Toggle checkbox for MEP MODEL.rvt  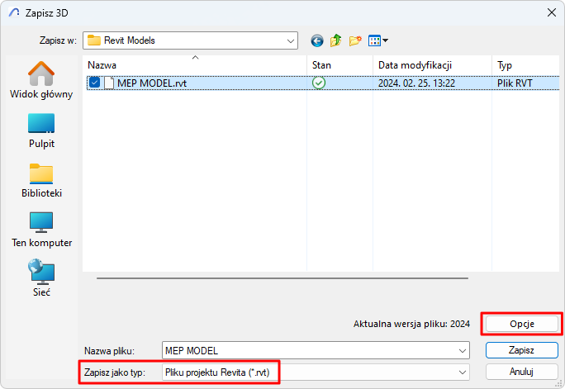point(94,83)
